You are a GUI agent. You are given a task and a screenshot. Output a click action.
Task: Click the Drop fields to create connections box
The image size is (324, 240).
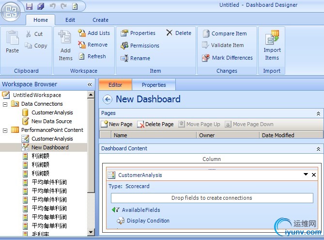212,198
